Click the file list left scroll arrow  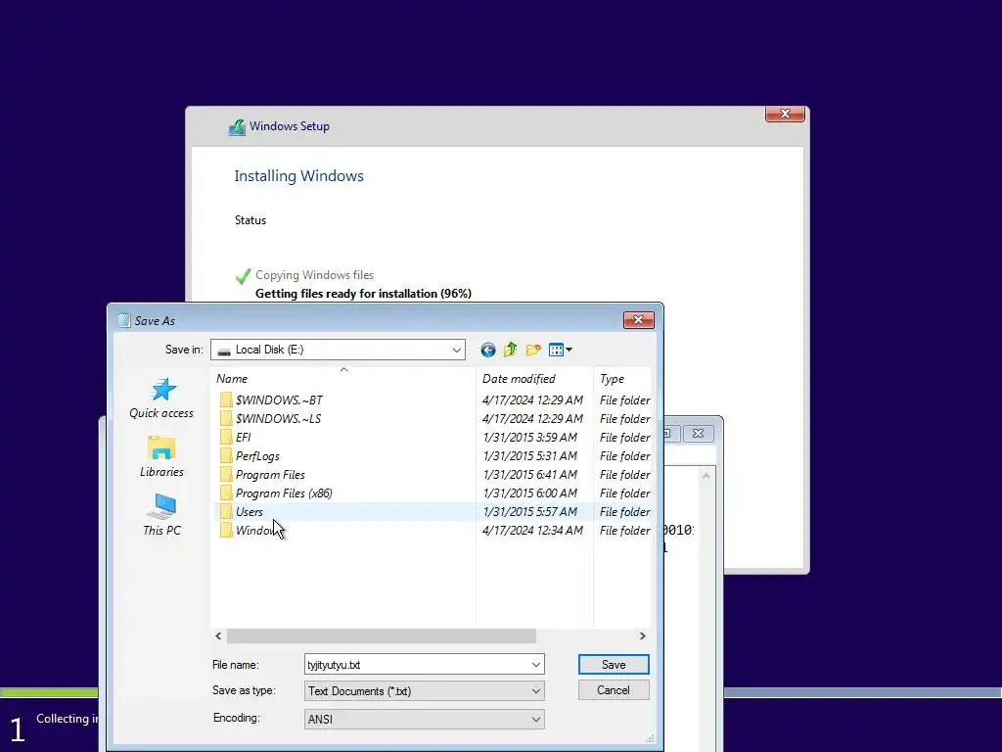(x=218, y=635)
